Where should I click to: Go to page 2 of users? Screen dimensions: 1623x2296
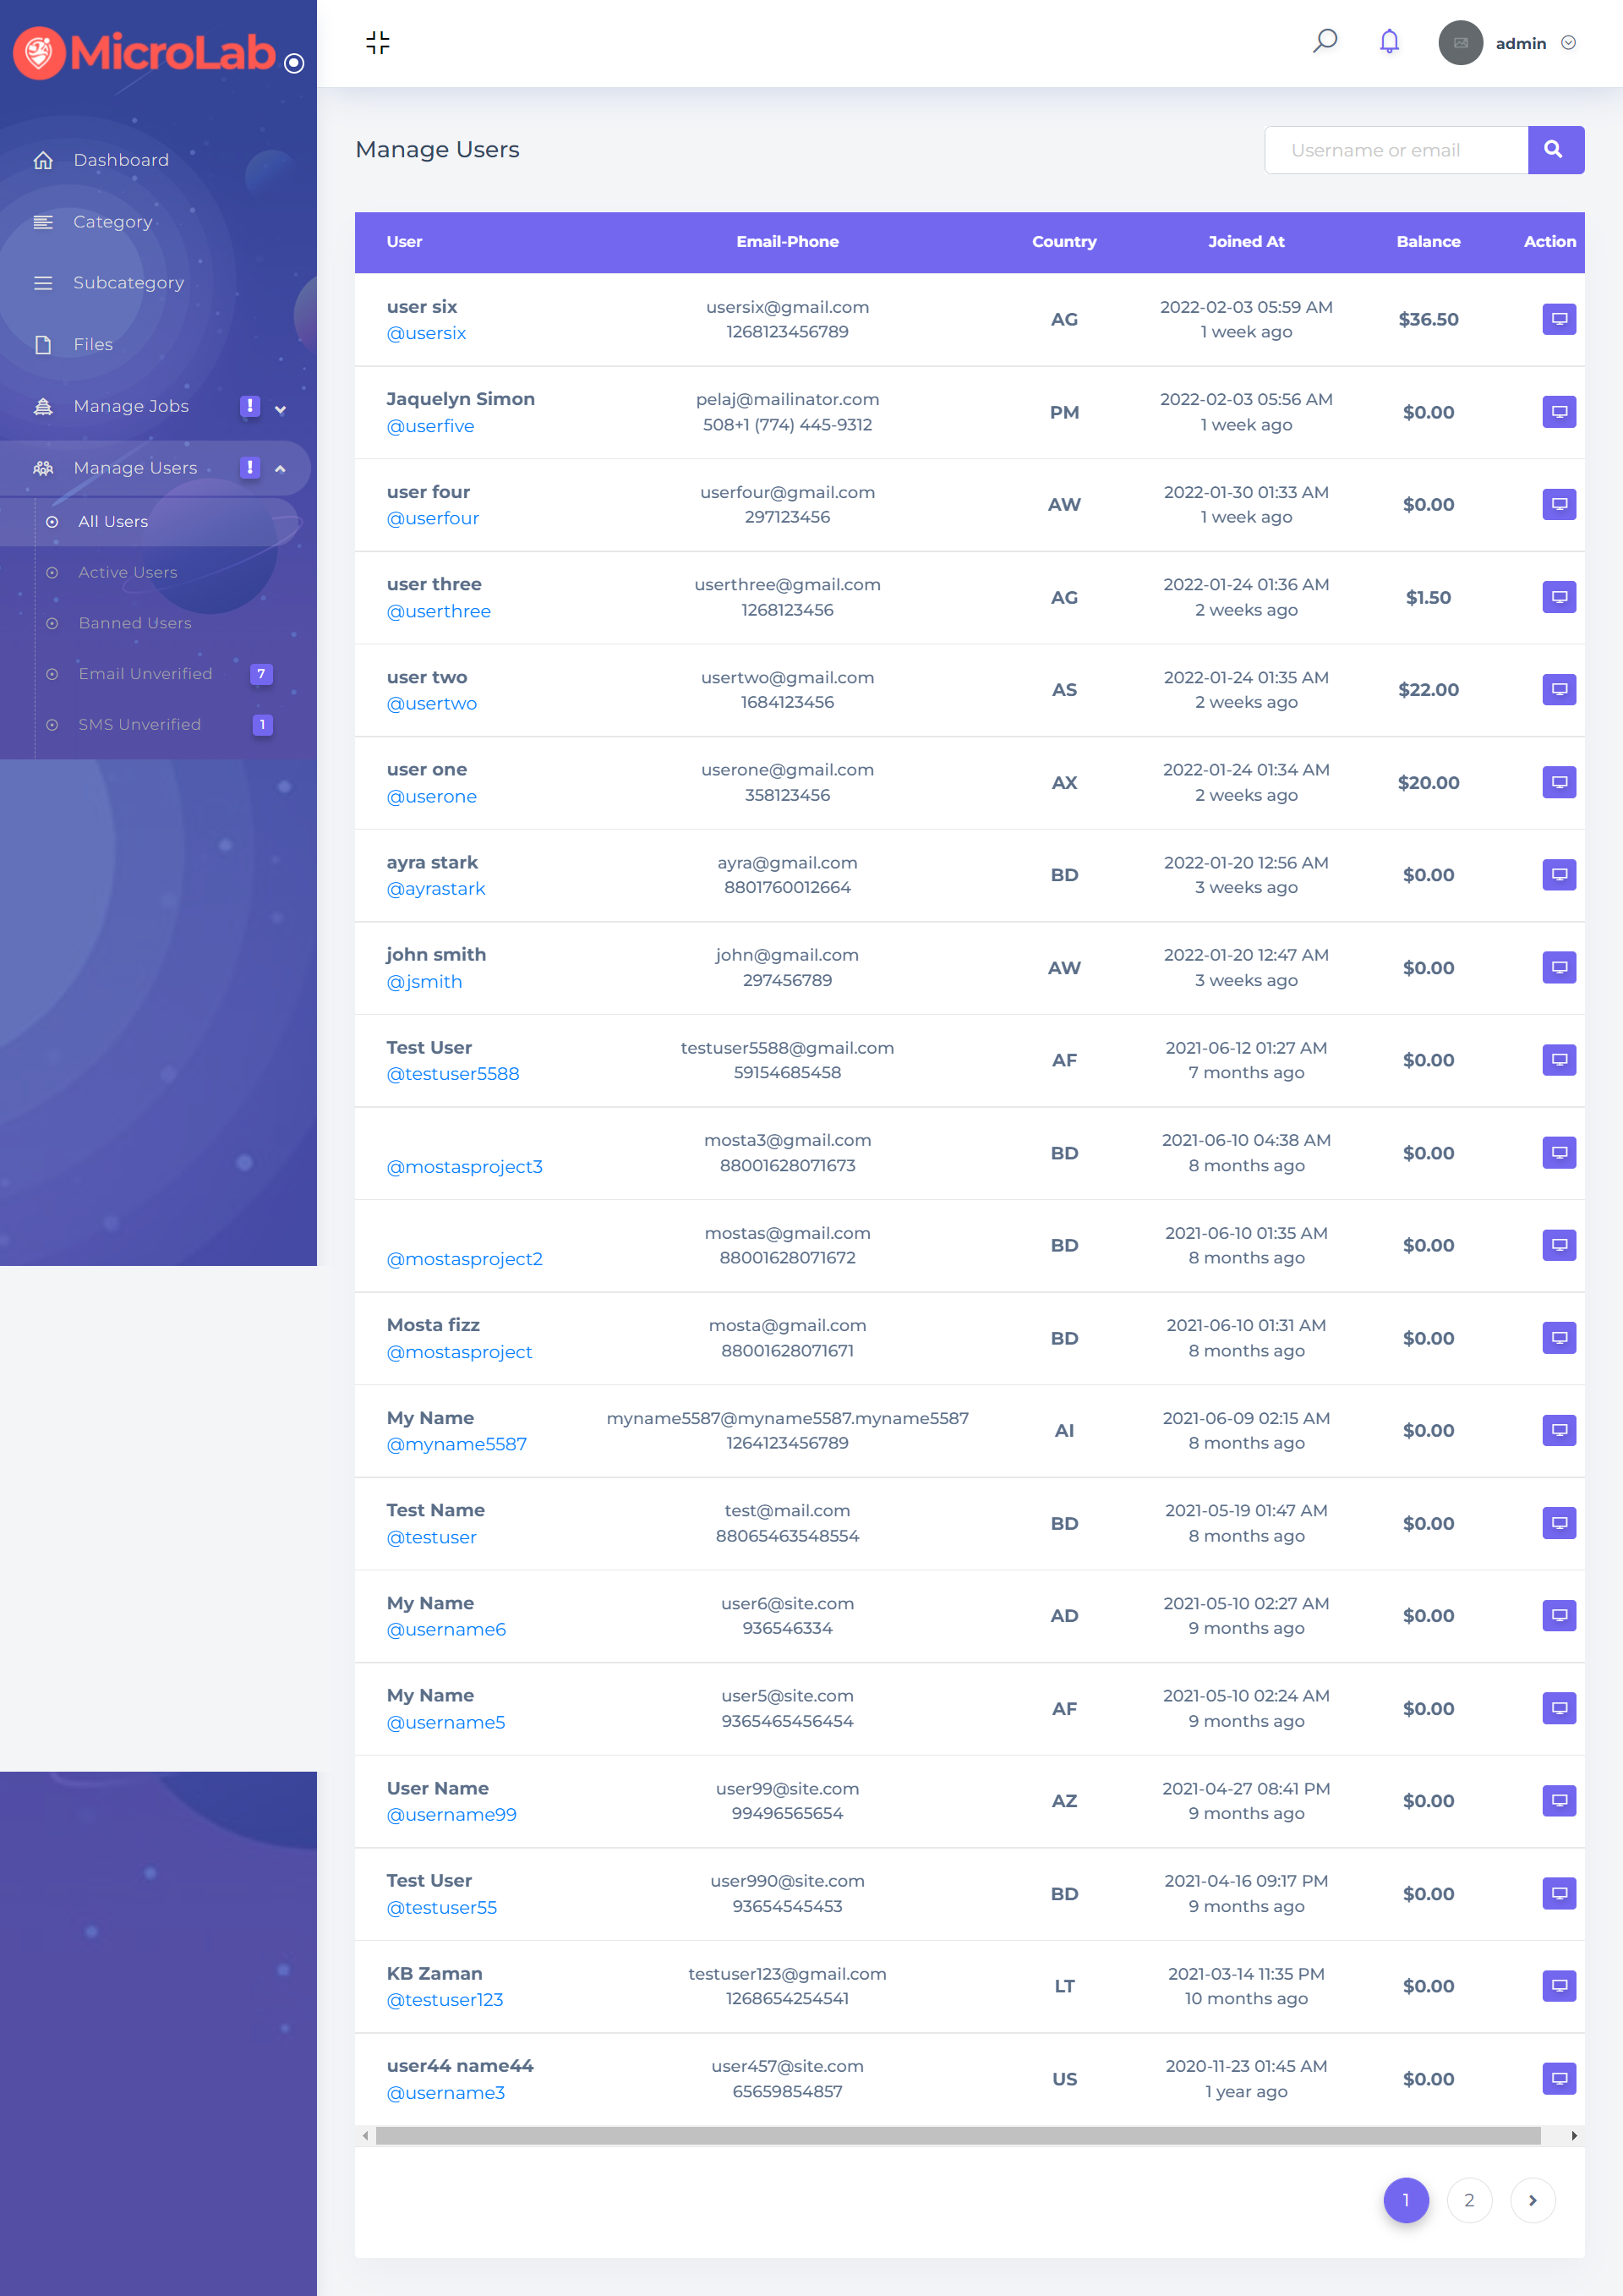(1468, 2200)
